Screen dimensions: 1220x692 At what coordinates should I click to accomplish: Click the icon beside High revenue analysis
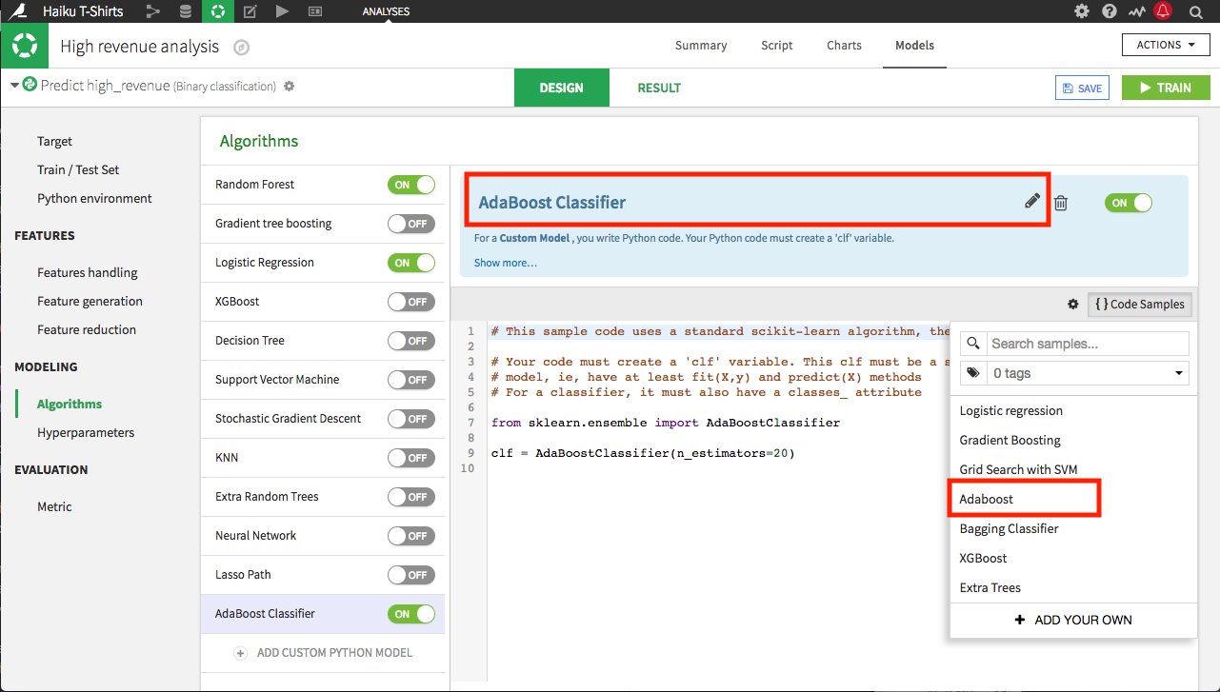click(x=241, y=47)
